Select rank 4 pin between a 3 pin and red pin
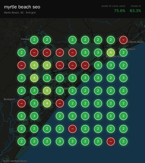 click(x=47, y=103)
